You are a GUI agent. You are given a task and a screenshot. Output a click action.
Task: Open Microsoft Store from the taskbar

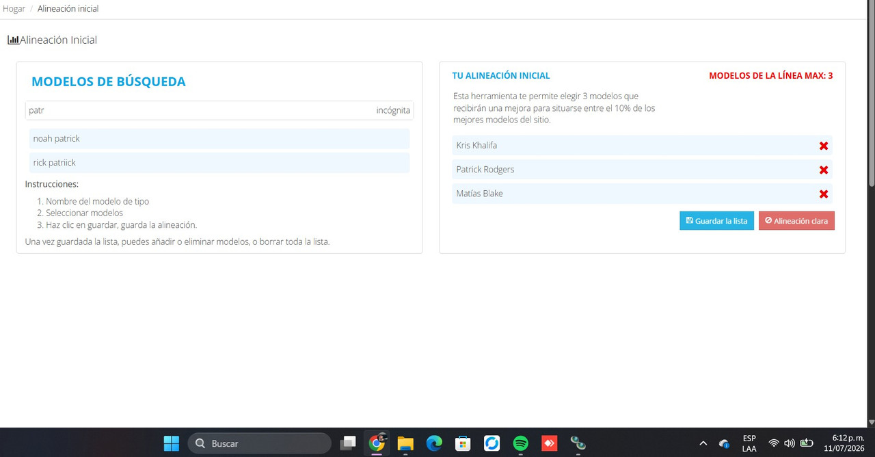point(463,443)
